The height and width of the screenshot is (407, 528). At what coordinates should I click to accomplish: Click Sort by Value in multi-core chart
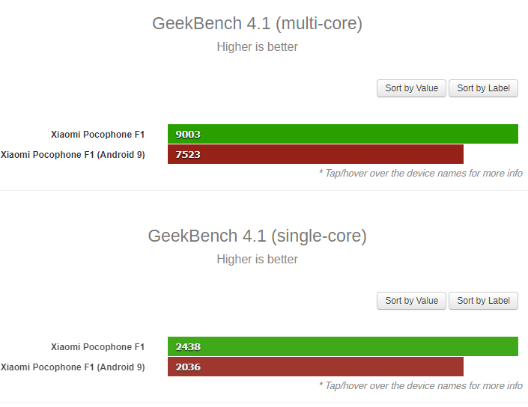(411, 88)
